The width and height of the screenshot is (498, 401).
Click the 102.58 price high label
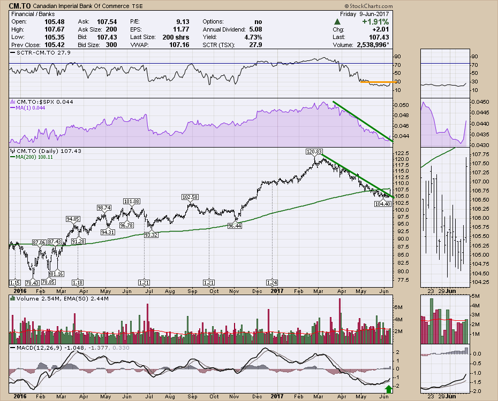pyautogui.click(x=190, y=197)
